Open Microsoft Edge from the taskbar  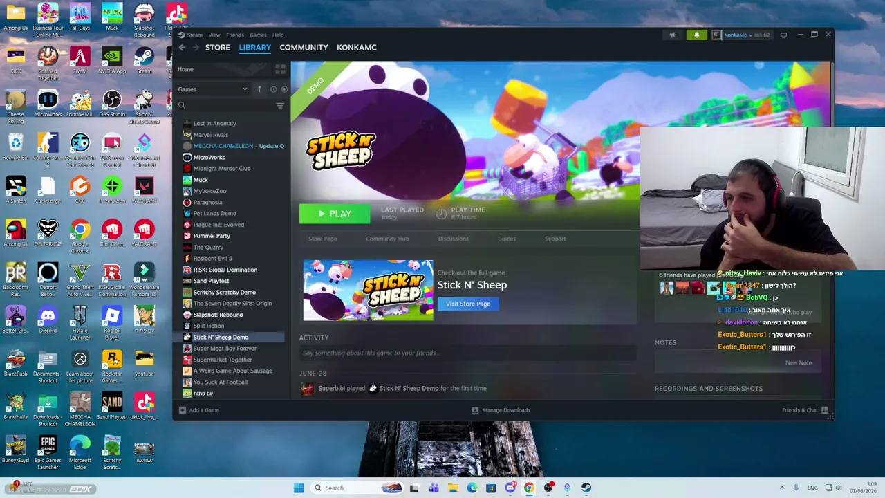coord(472,488)
